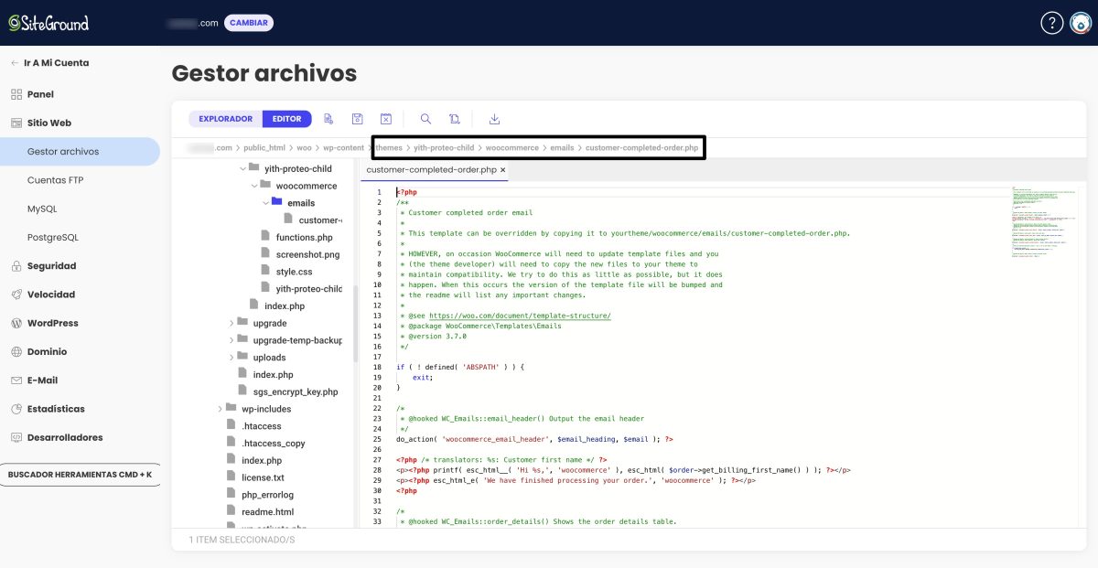Open the Estadísticas section
Viewport: 1098px width, 568px height.
[x=56, y=409]
